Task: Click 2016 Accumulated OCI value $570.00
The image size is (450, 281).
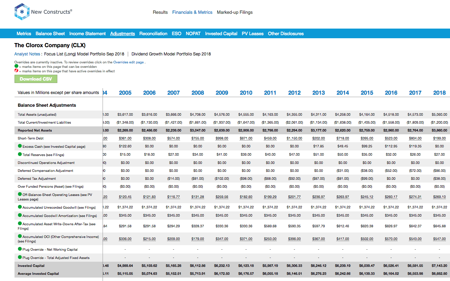Action: point(391,239)
